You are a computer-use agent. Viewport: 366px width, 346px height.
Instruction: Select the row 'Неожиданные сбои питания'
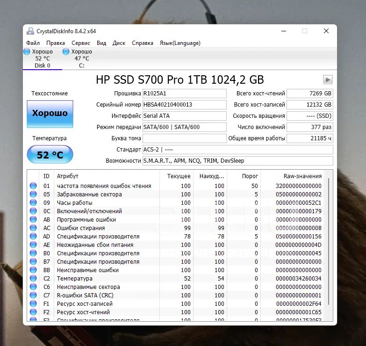[176, 245]
